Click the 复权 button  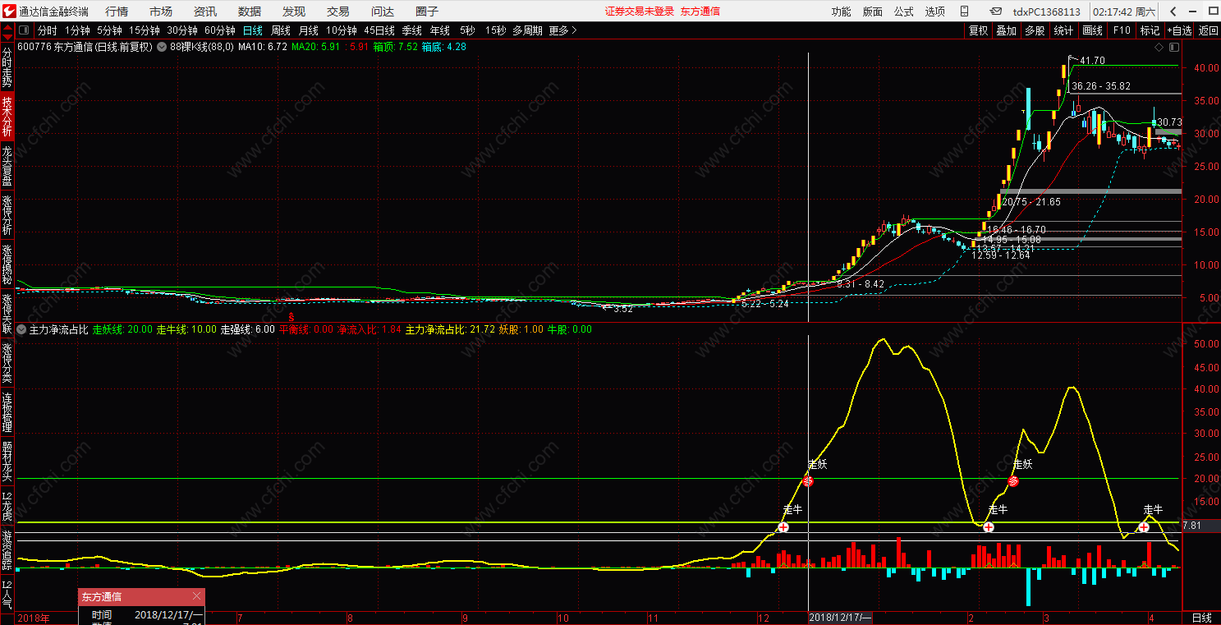[979, 30]
